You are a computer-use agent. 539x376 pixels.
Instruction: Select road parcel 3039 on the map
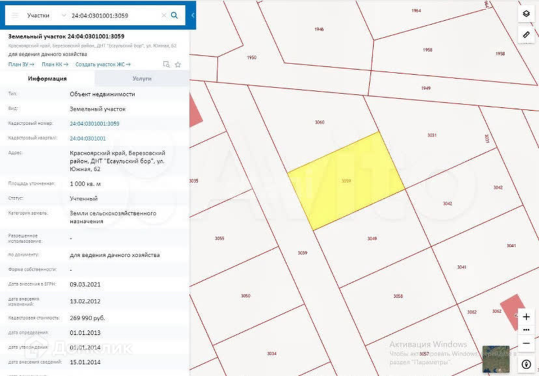coord(303,253)
